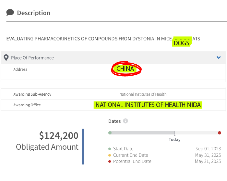Click the blue bar beside Obligated Amount
Screen dimensions: 227x181
click(83, 146)
